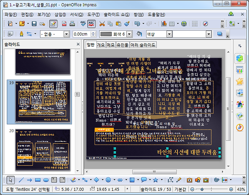Select the Rectangle drawing tool

[x=38, y=180]
